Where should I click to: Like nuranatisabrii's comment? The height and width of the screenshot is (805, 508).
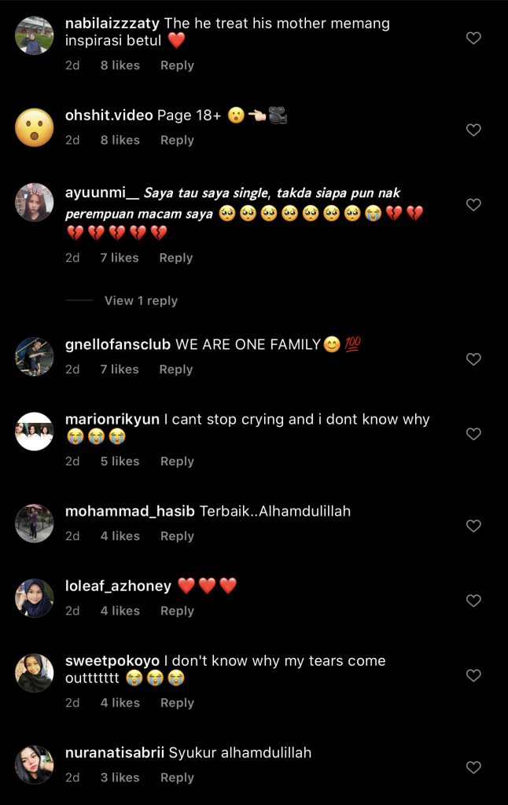pos(473,767)
